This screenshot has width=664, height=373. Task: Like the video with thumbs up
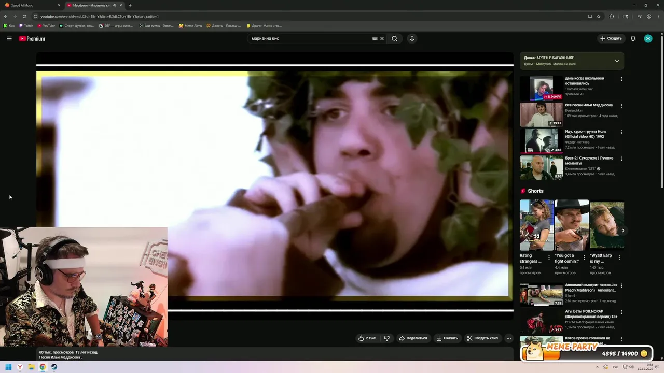click(x=367, y=338)
